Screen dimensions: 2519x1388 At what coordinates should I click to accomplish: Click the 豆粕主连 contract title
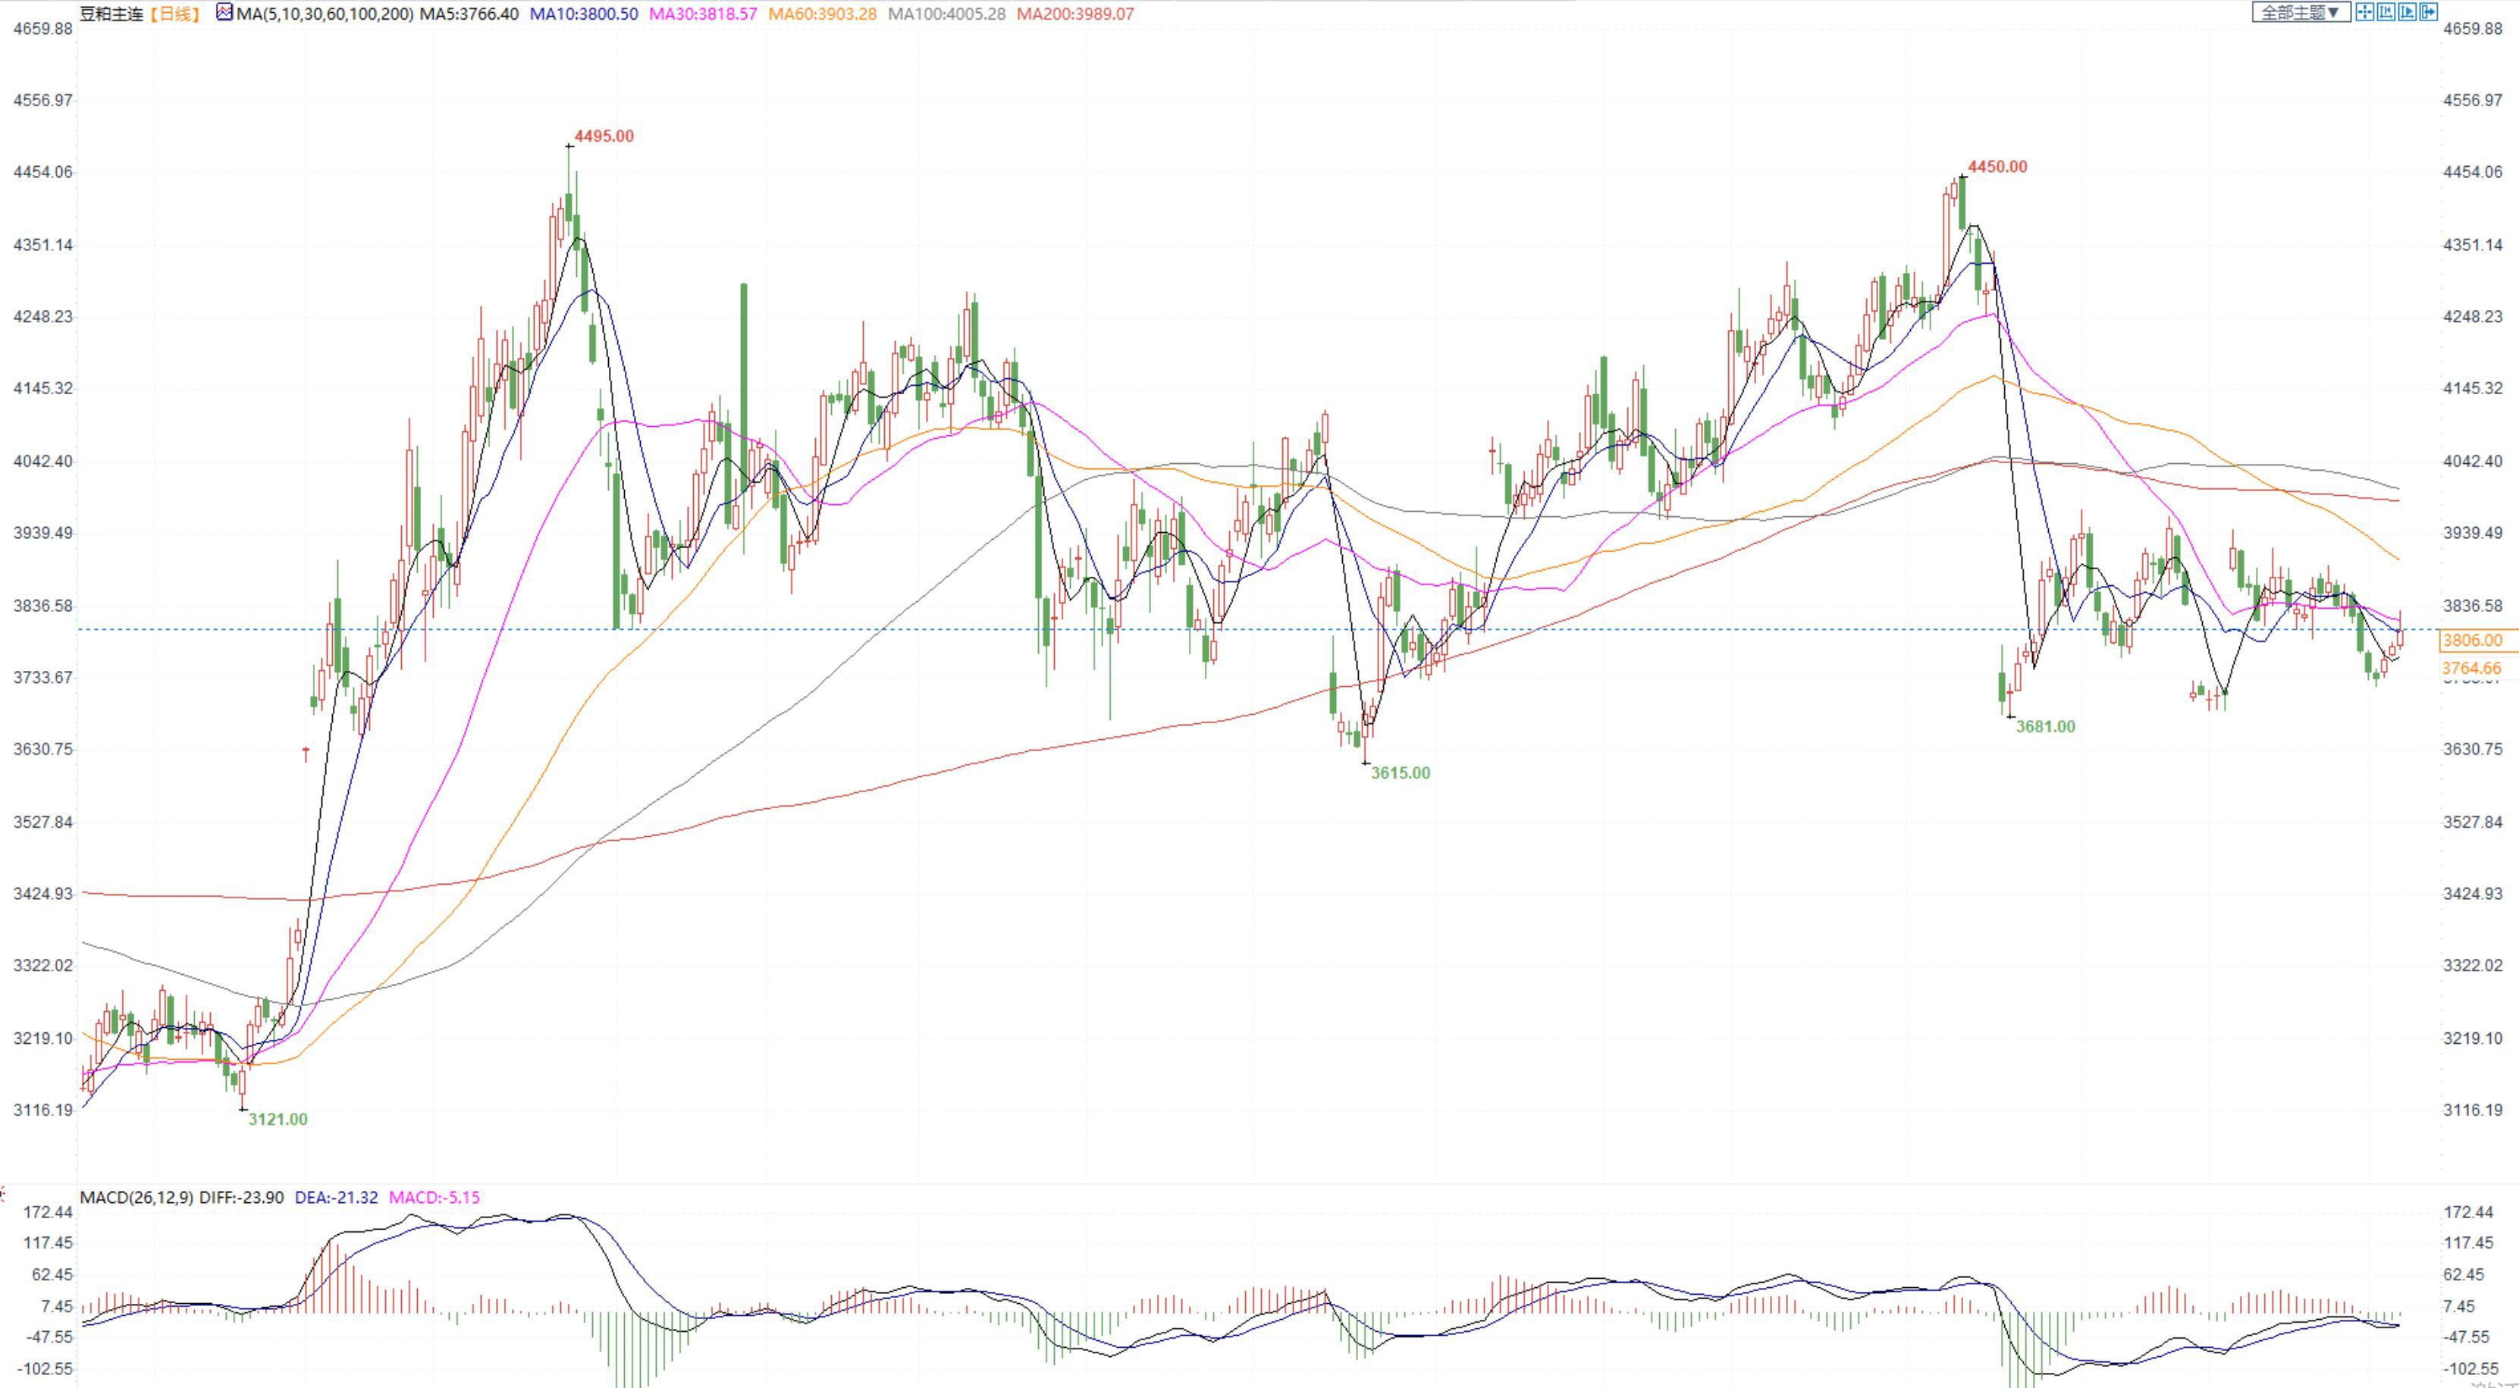111,14
